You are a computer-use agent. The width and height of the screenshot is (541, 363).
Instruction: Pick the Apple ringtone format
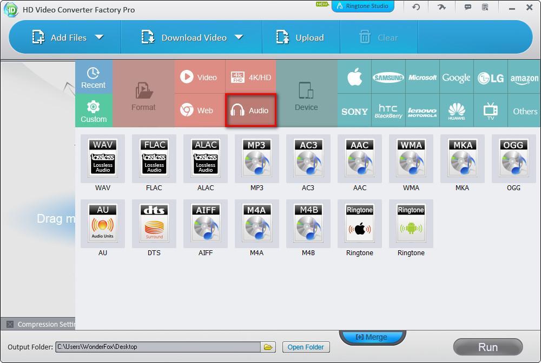(x=360, y=224)
